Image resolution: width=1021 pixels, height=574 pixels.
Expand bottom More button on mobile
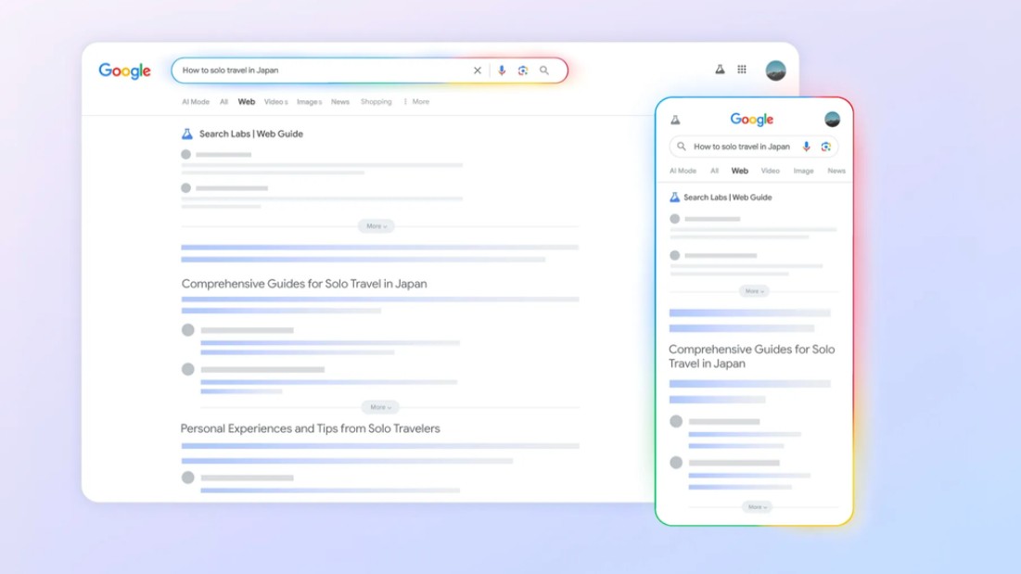pyautogui.click(x=757, y=507)
